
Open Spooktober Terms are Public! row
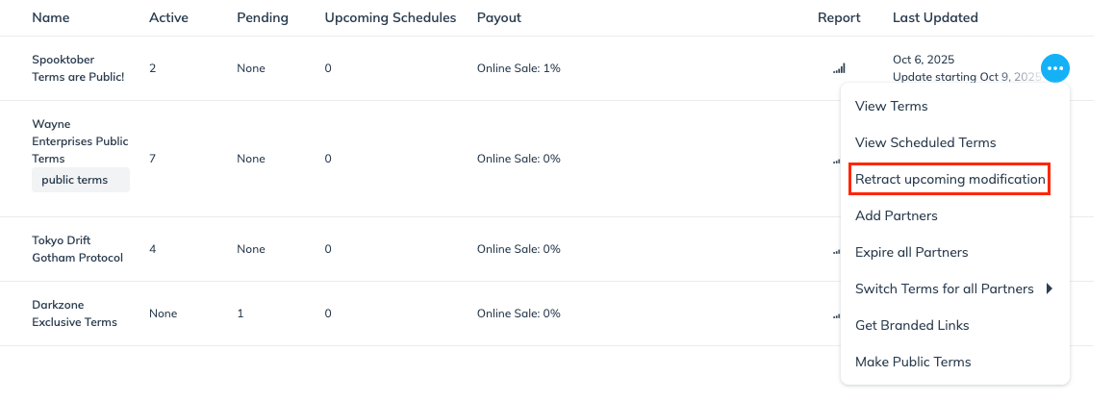tap(78, 68)
